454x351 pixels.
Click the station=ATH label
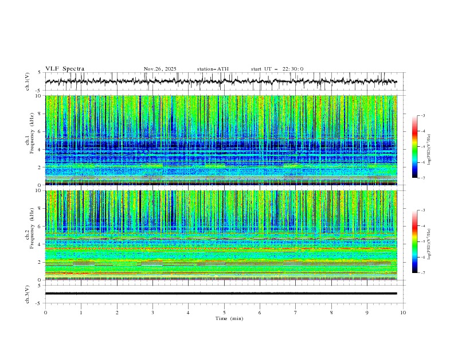(213, 69)
